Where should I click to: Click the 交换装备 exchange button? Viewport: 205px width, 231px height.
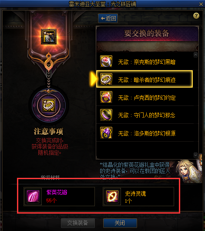tap(78, 223)
